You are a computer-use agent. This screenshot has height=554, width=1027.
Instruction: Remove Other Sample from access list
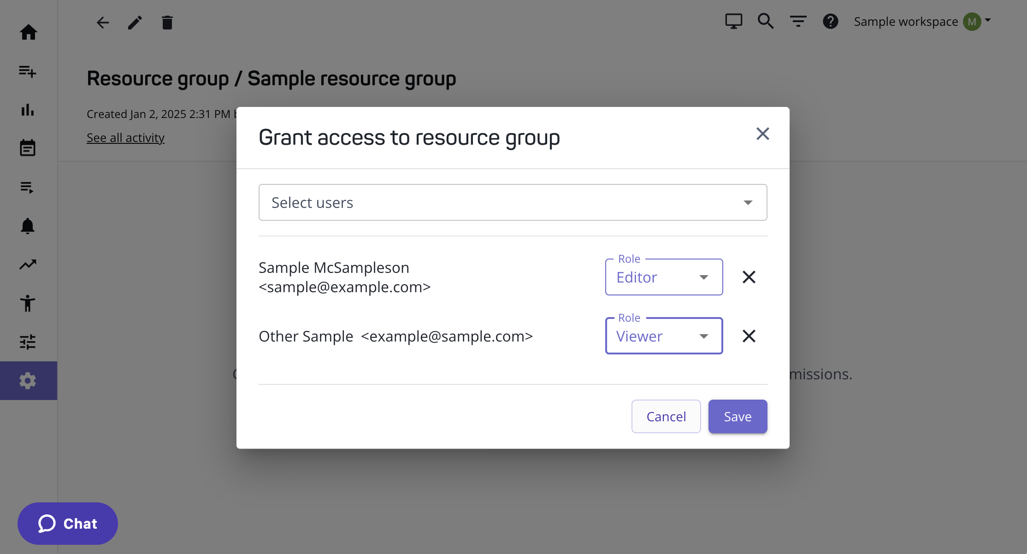pyautogui.click(x=749, y=336)
